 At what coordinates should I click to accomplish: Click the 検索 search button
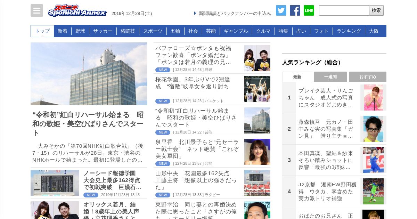point(376,10)
